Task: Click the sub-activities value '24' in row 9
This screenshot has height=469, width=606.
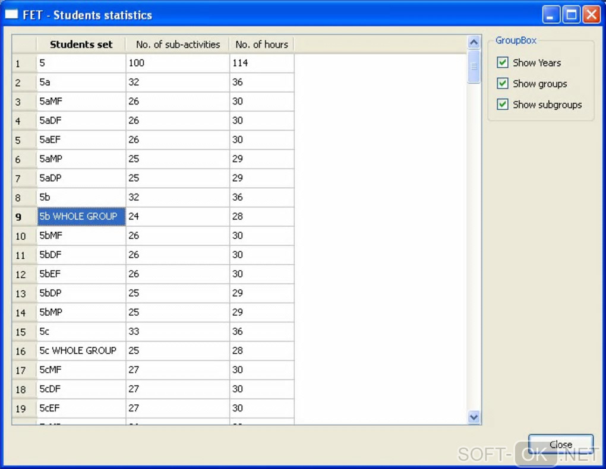Action: (x=178, y=216)
